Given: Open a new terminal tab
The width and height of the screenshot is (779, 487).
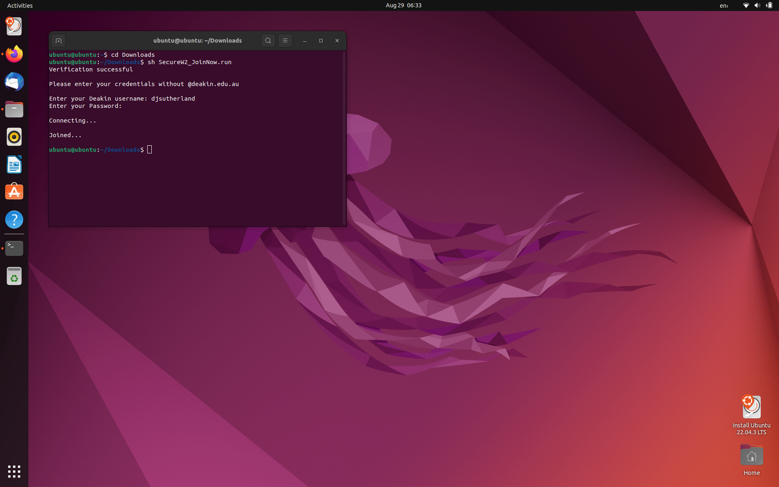Looking at the screenshot, I should point(58,41).
